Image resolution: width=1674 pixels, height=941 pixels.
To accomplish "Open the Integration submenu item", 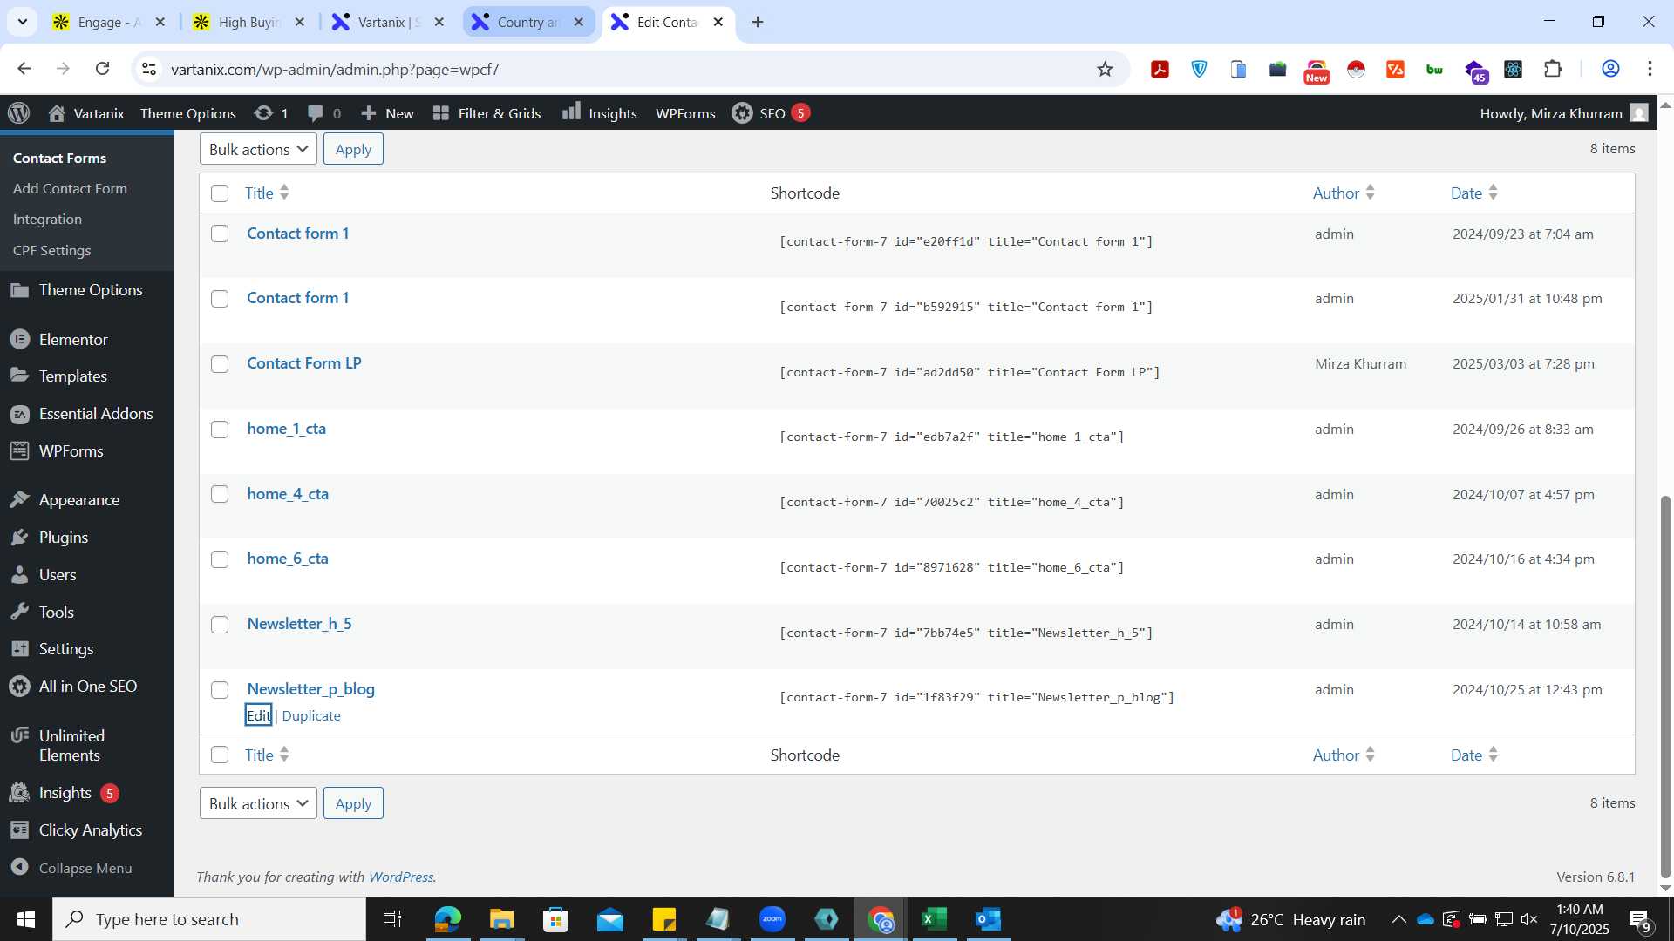I will 47,220.
